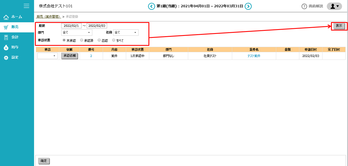This screenshot has width=348, height=166.
Task: Select the 否認 radio button
Action: (x=99, y=40)
